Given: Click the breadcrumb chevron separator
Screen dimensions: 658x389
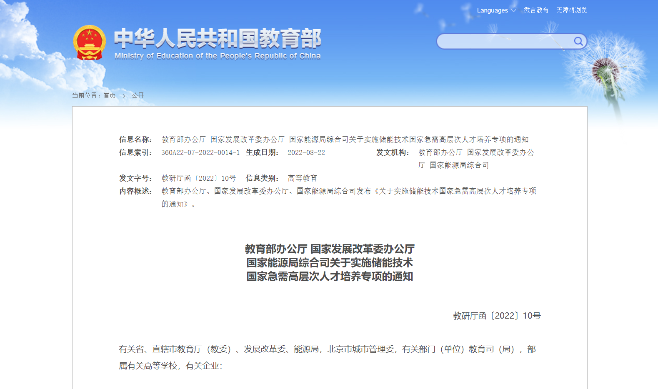Looking at the screenshot, I should tap(124, 96).
